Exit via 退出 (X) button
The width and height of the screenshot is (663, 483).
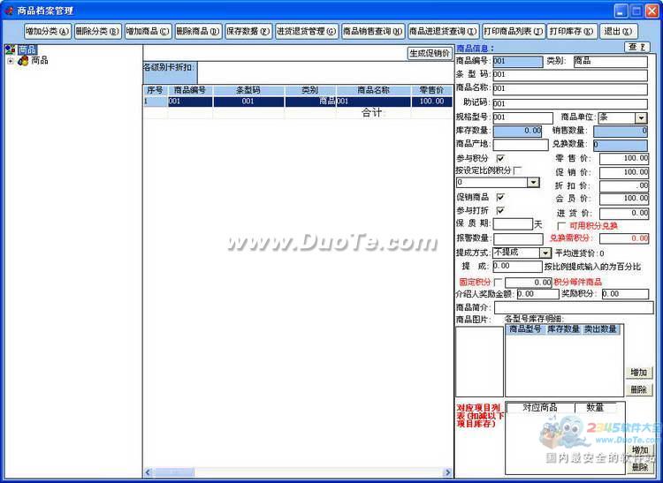pos(619,31)
